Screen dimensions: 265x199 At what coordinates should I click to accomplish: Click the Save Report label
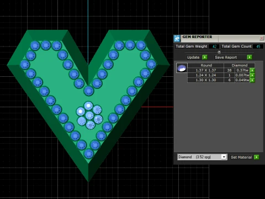[226, 57]
